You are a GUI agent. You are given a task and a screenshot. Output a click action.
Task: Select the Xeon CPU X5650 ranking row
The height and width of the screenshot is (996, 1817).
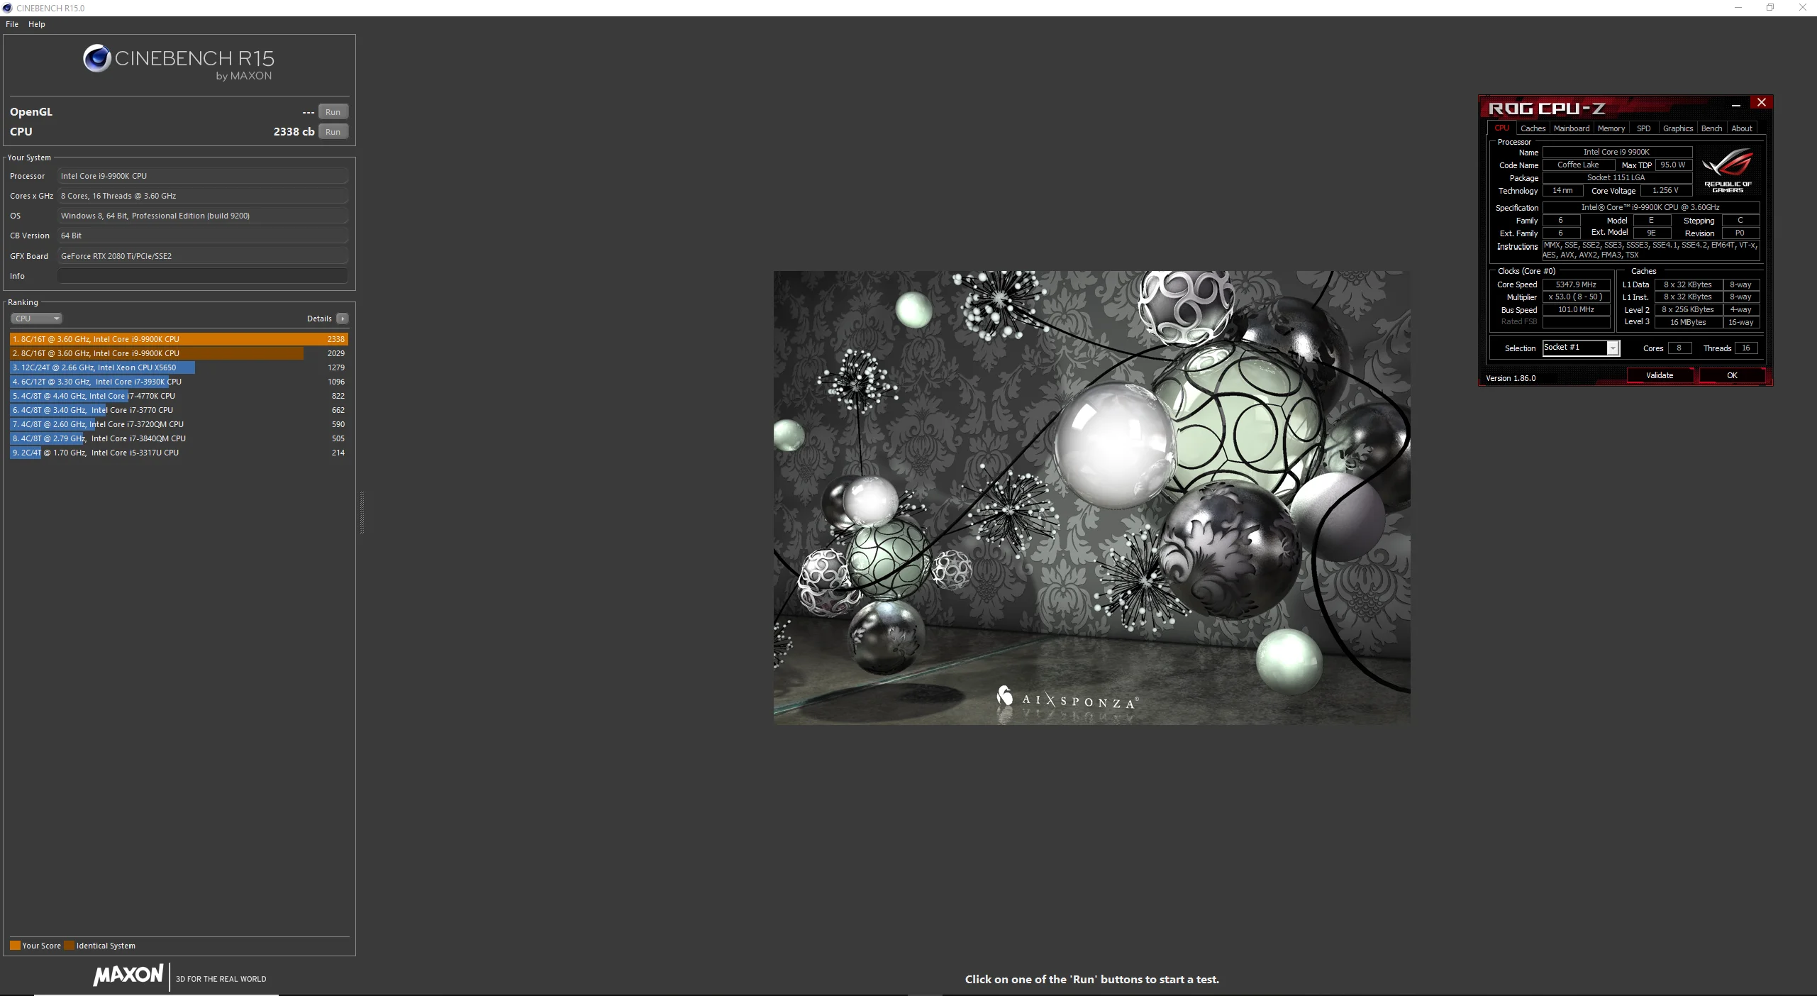(x=179, y=367)
